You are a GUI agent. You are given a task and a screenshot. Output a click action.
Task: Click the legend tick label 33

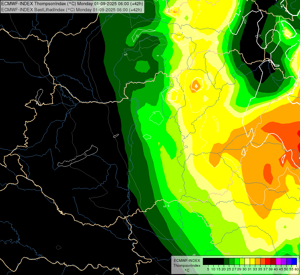tap(255, 269)
